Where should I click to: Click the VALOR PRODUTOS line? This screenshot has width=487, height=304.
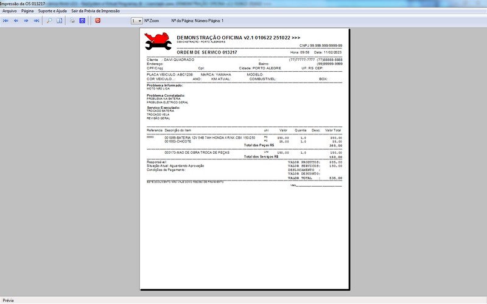click(x=315, y=162)
